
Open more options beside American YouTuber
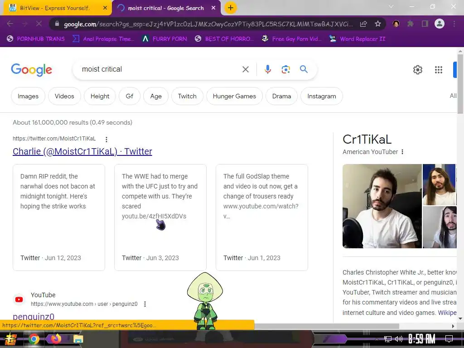click(402, 152)
